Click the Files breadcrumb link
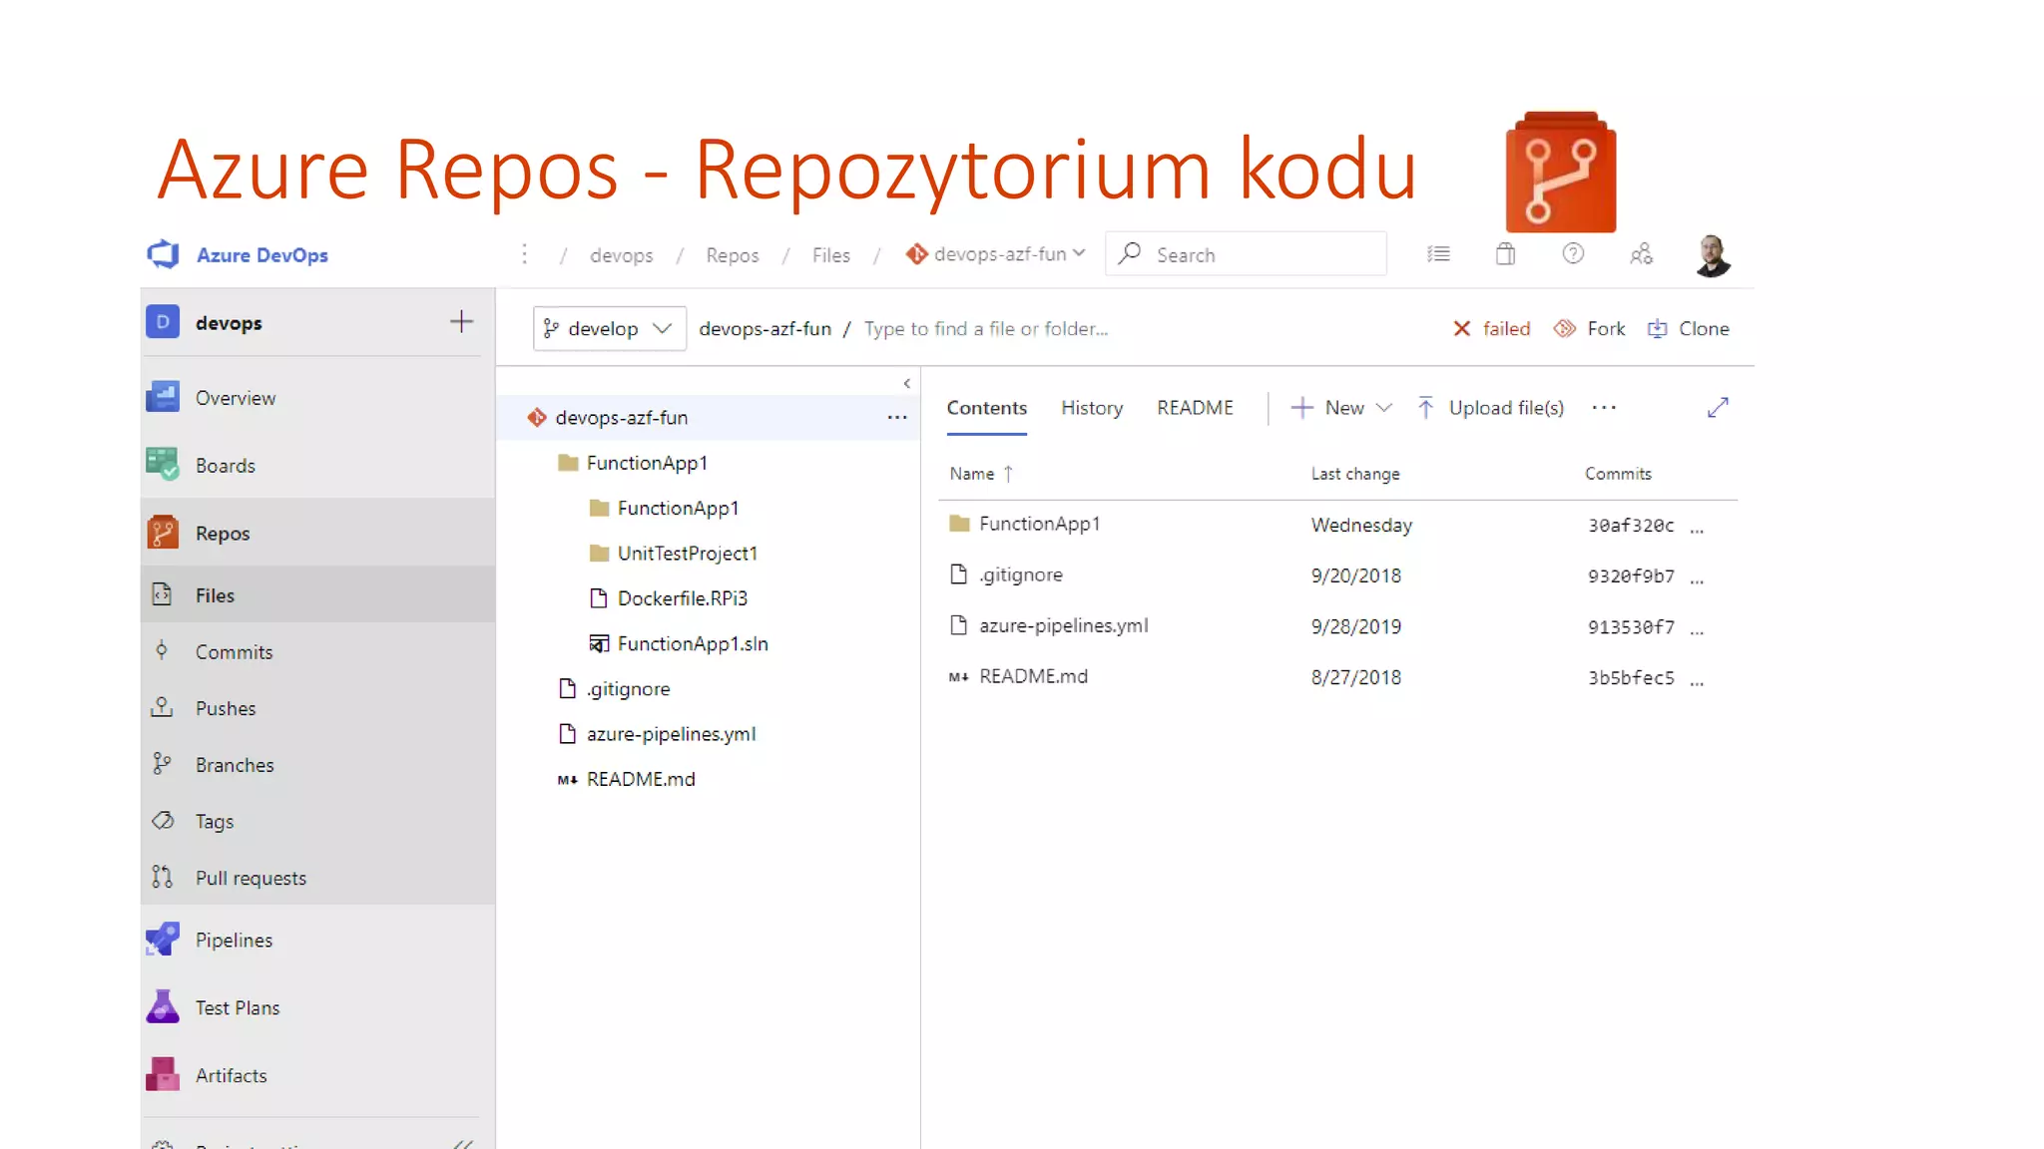The image size is (2044, 1149). click(x=830, y=255)
